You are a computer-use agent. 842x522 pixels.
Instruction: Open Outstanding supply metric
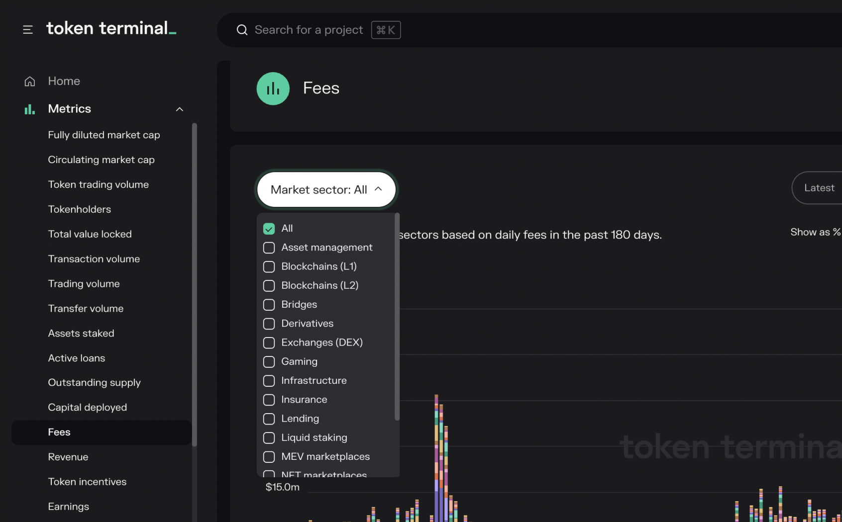(x=95, y=383)
